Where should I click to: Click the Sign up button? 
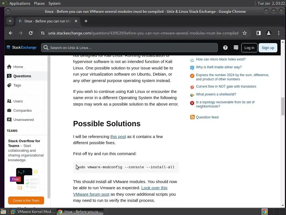(x=268, y=48)
